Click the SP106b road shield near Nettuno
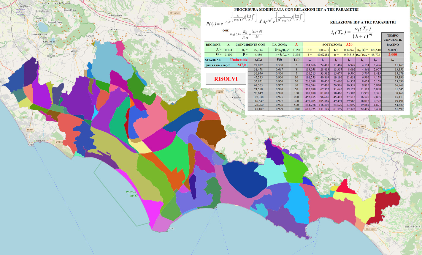This screenshot has width=422, height=255. point(59,142)
